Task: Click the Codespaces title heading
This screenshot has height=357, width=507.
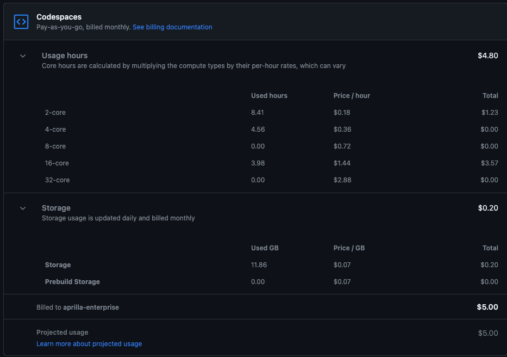Action: 59,17
